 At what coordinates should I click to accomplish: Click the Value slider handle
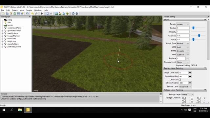pyautogui.click(x=193, y=39)
